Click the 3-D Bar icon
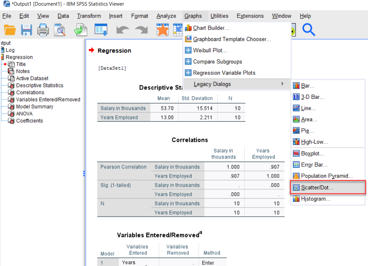368x266 pixels. (x=296, y=97)
